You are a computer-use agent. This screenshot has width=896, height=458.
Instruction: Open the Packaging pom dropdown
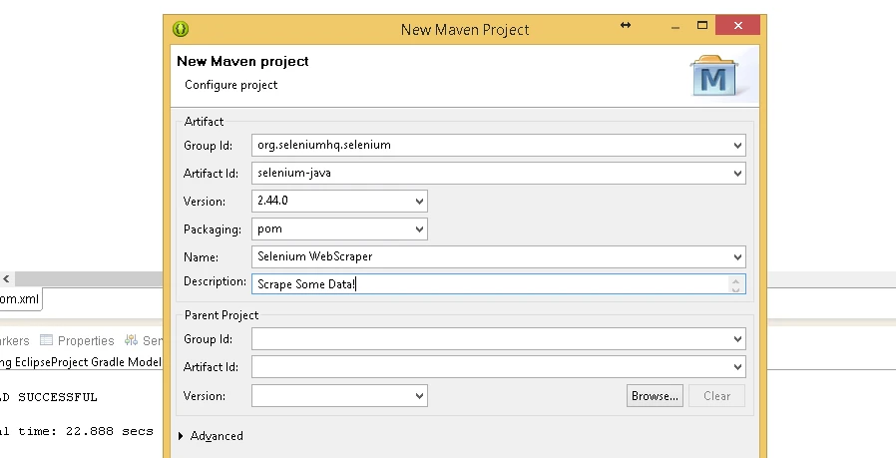click(x=419, y=229)
